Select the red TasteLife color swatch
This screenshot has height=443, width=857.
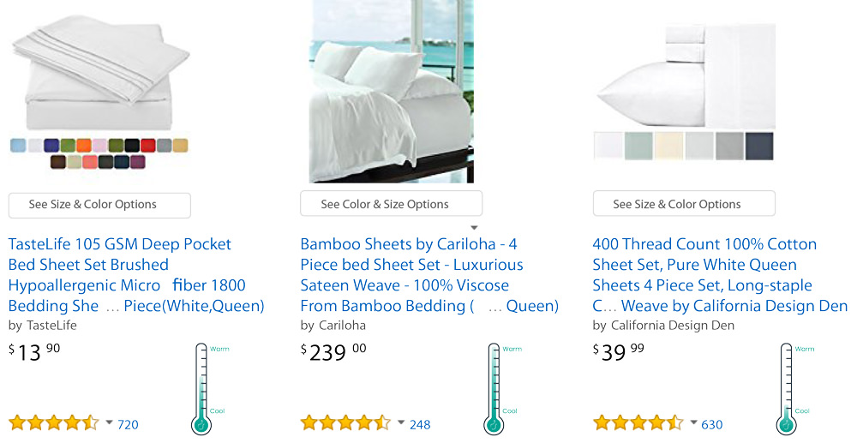coord(147,146)
